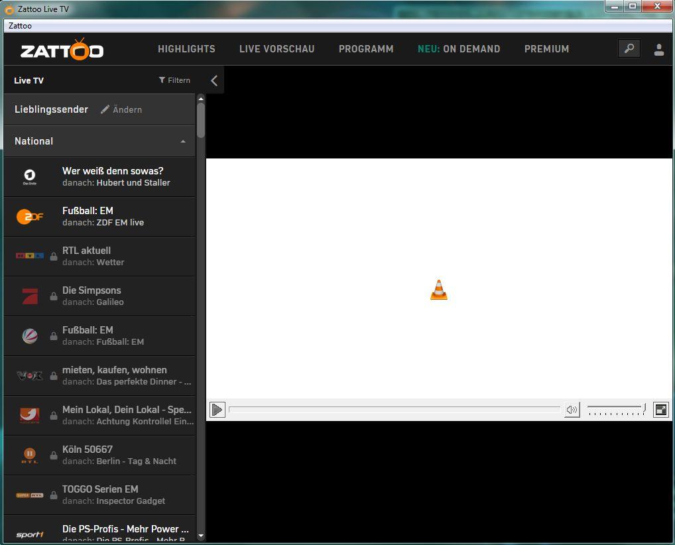Click lock icon next to RTL aktuell

(x=54, y=257)
